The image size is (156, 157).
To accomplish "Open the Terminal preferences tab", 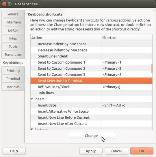I will (13, 79).
